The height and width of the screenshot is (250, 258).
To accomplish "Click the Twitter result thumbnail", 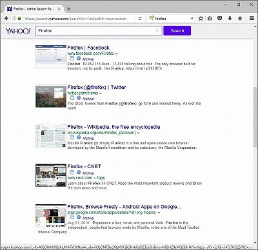I will point(51,96).
